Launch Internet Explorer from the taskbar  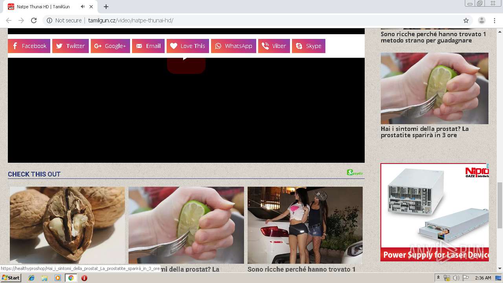click(x=31, y=278)
